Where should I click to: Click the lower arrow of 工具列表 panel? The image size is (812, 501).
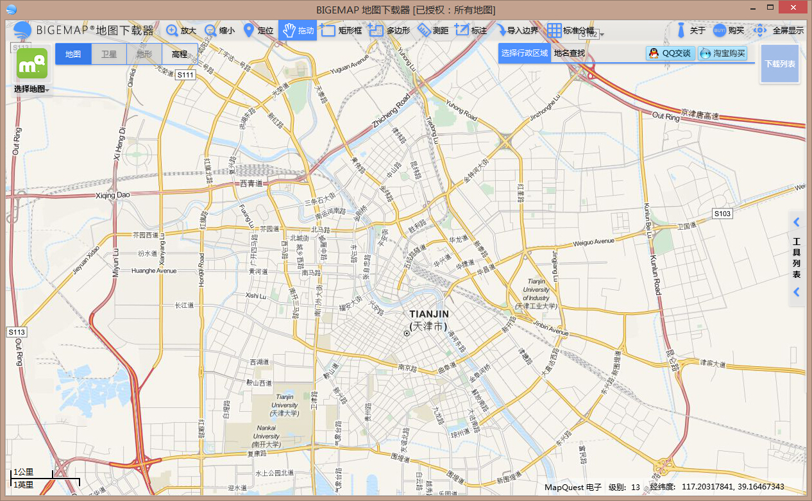(x=796, y=292)
